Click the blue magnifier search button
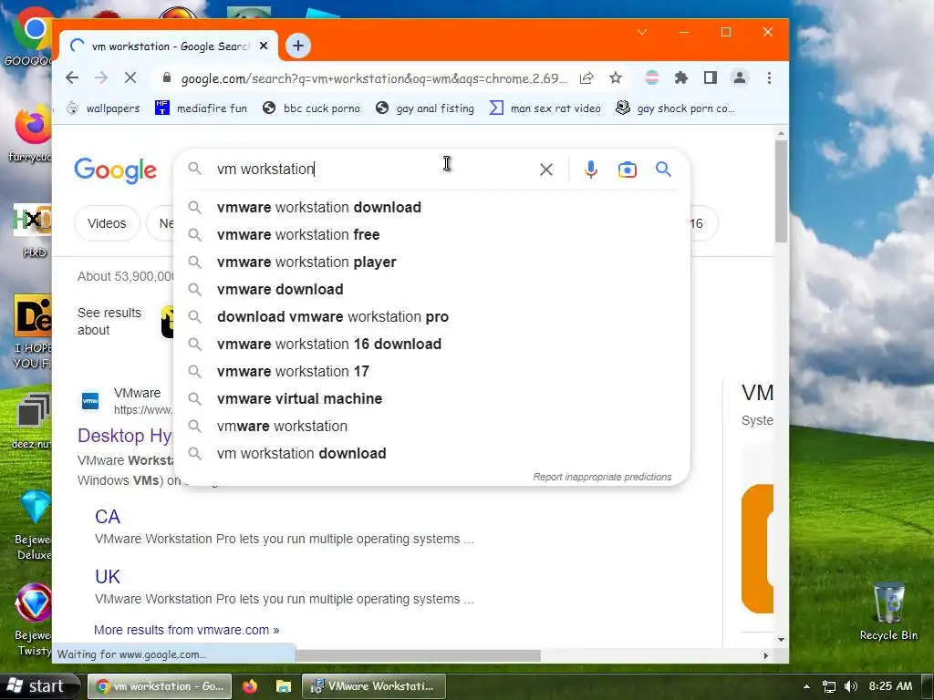The height and width of the screenshot is (700, 934). [664, 170]
